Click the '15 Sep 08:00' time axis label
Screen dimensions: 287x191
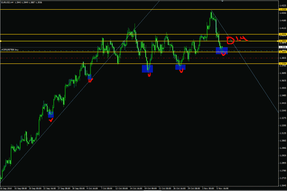pos(21,188)
